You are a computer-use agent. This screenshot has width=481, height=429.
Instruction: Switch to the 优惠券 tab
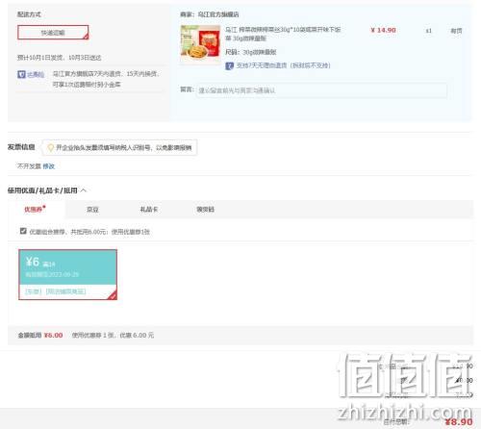tap(35, 209)
